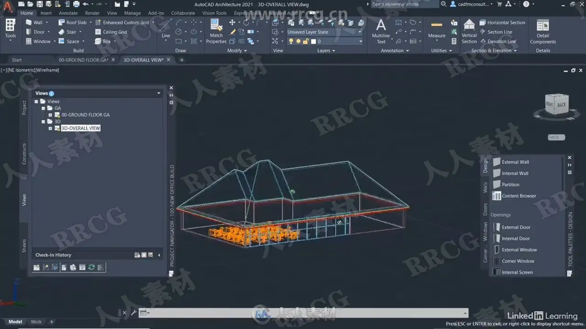Click the Multiline Text tool

381,32
